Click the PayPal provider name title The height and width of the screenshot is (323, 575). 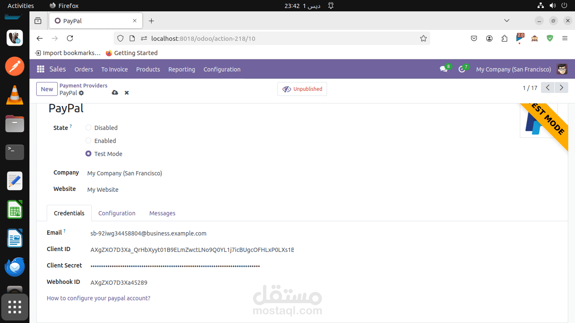tap(66, 109)
